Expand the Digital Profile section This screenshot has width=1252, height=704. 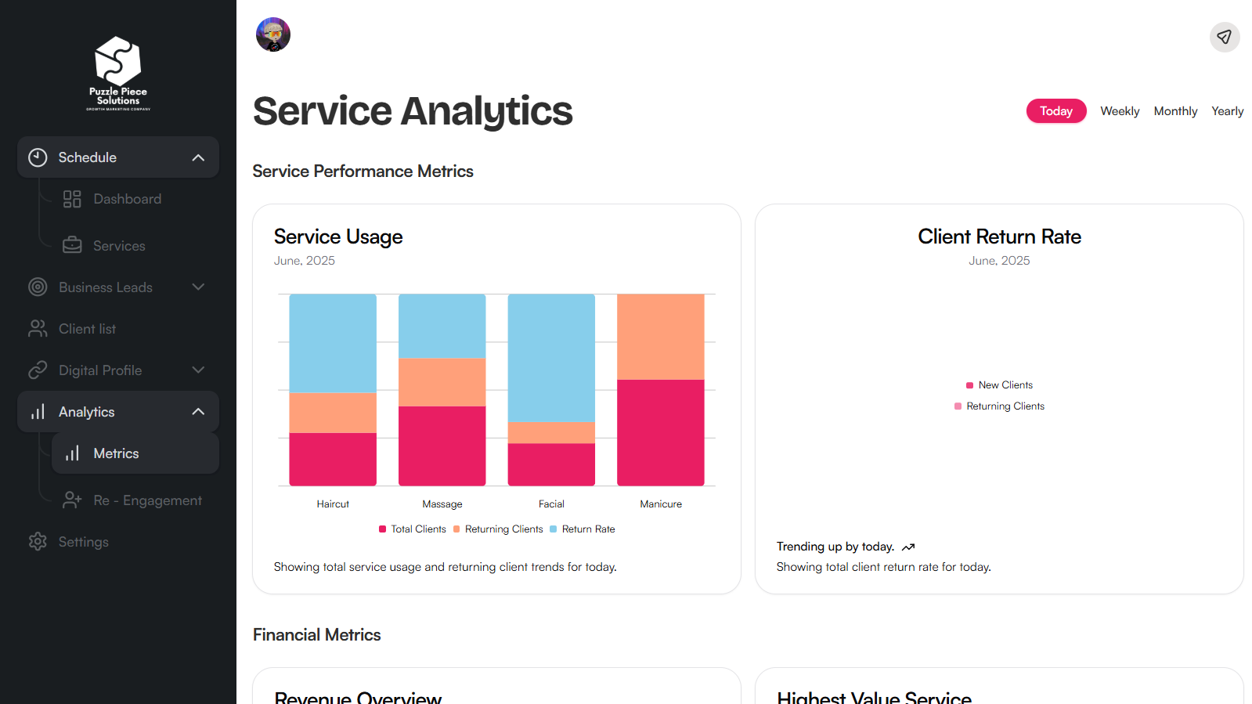tap(198, 370)
